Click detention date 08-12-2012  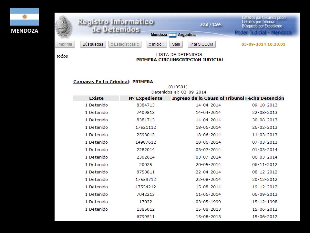pos(265,172)
